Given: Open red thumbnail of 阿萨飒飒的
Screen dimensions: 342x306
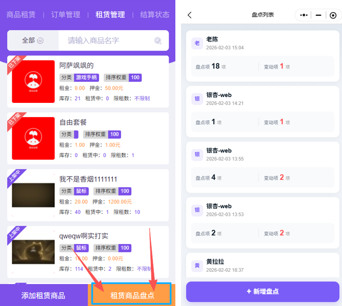Looking at the screenshot, I should (33, 81).
